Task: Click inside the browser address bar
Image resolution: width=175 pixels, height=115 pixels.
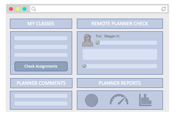Action: 99,9
